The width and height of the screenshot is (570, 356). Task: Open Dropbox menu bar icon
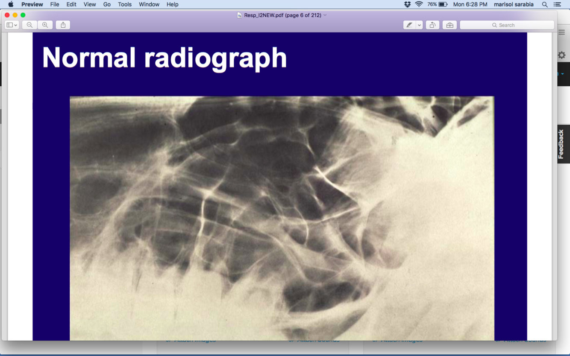(408, 4)
